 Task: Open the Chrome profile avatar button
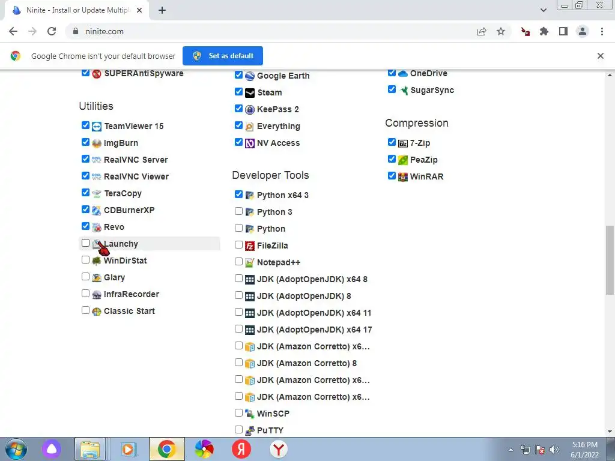[x=583, y=31]
